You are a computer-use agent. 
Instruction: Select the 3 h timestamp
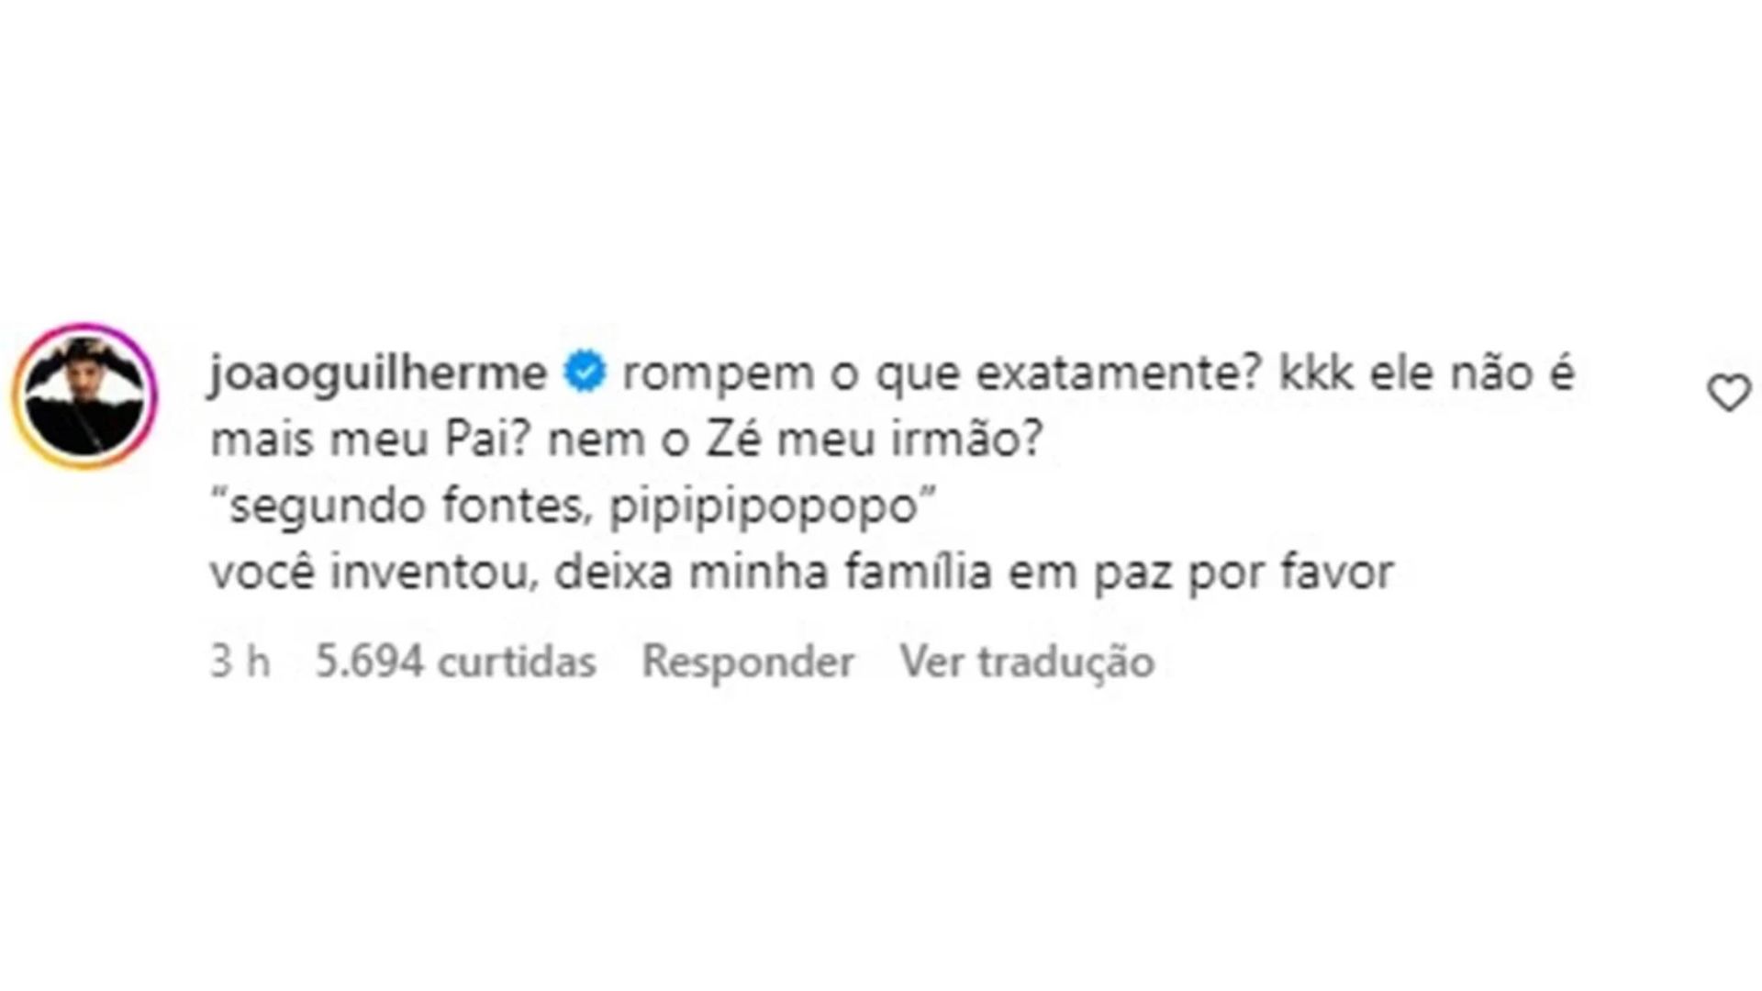(x=240, y=663)
